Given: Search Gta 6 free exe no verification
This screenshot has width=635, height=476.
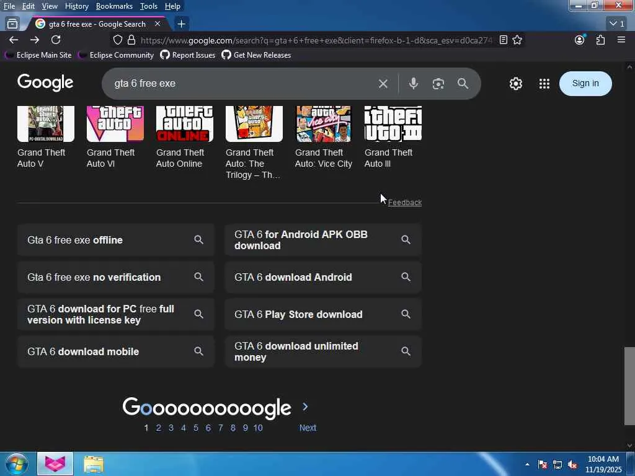Looking at the screenshot, I should [115, 277].
